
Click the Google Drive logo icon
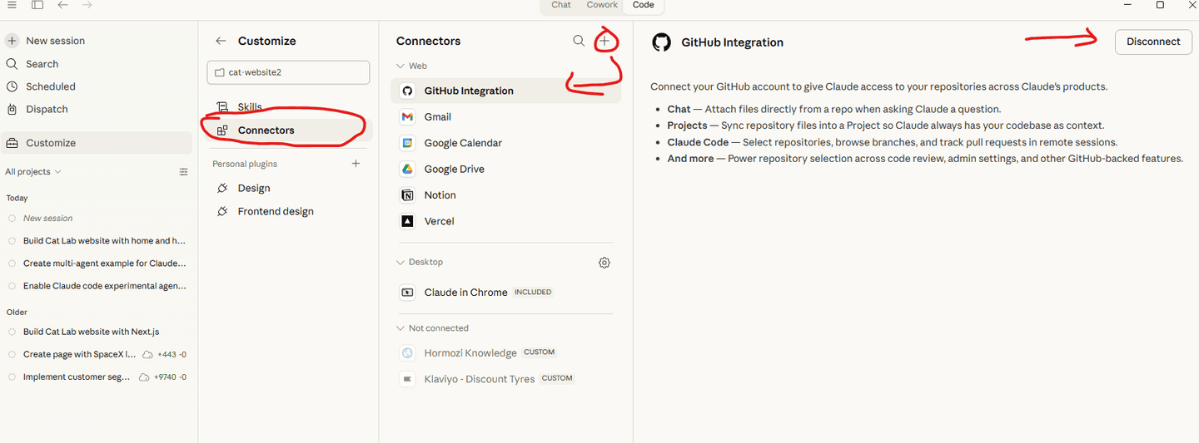pos(407,169)
